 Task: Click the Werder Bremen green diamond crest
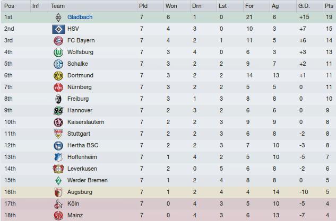point(58,181)
